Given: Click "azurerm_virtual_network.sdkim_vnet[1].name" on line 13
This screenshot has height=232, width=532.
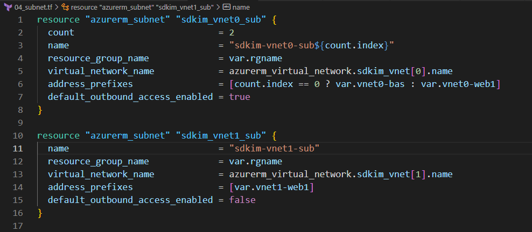Looking at the screenshot, I should [x=341, y=174].
